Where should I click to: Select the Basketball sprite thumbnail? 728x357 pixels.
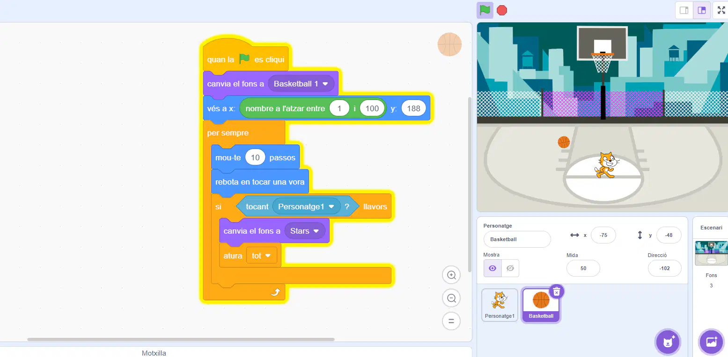[541, 305]
